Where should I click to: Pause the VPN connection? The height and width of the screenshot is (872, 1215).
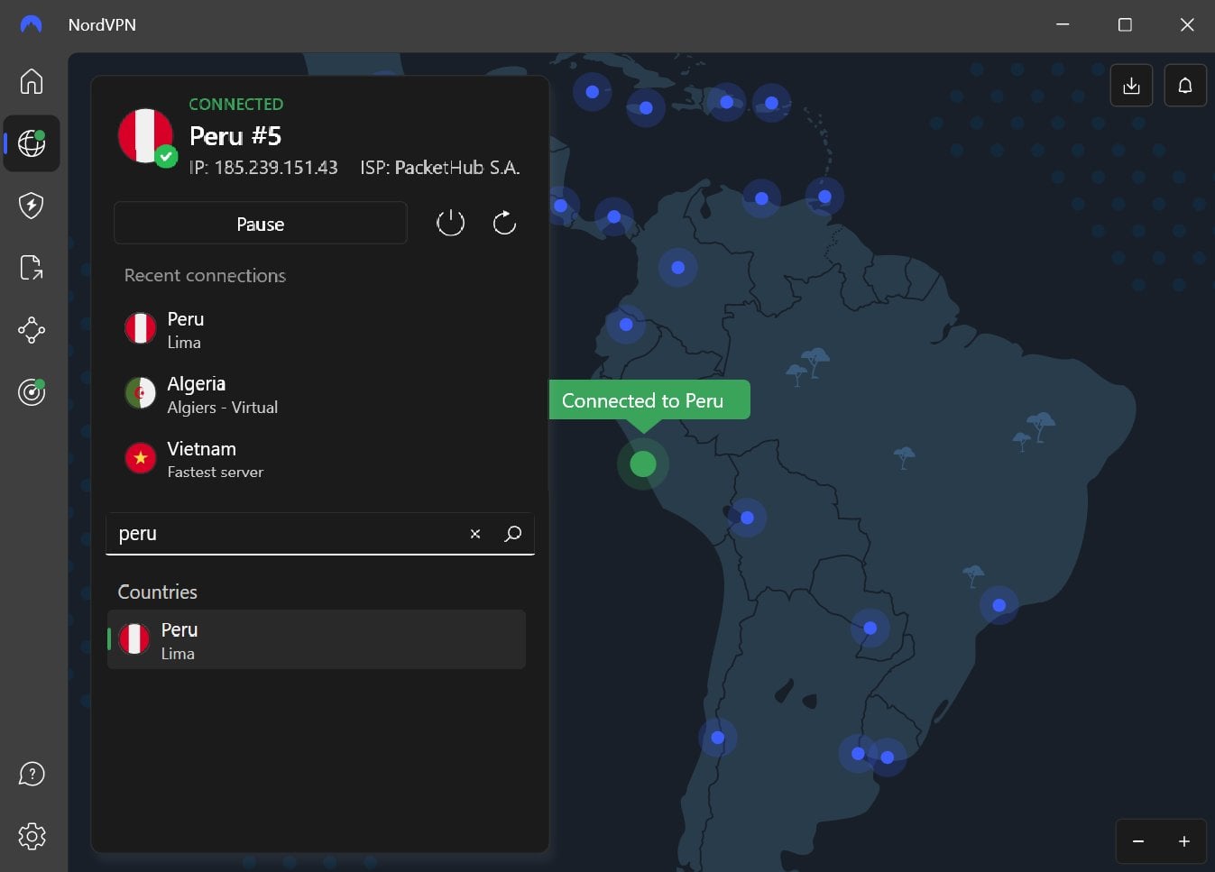pos(260,223)
